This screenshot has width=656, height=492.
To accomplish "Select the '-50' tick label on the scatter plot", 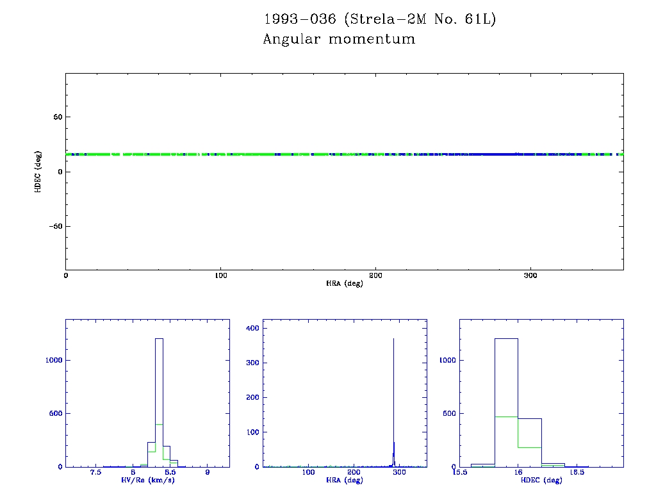I will pos(54,227).
